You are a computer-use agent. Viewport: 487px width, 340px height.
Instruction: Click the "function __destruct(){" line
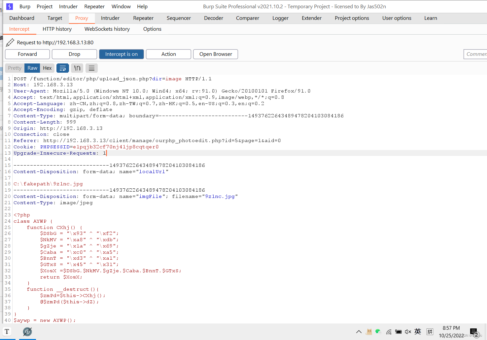63,289
